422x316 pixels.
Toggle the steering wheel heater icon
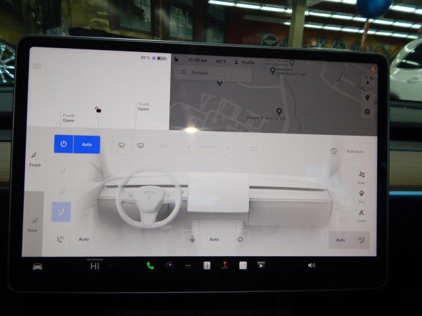click(x=192, y=239)
